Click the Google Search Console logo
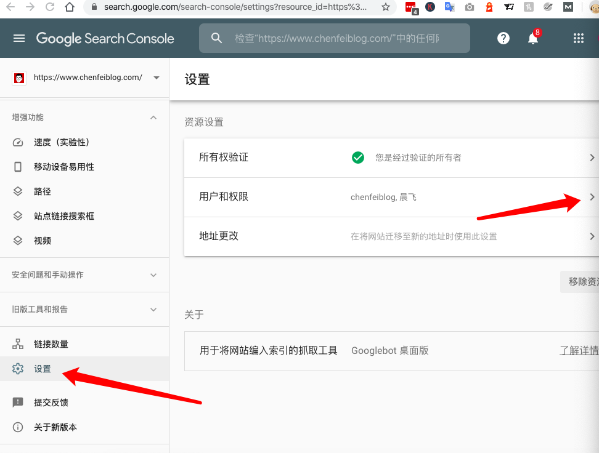 tap(105, 39)
